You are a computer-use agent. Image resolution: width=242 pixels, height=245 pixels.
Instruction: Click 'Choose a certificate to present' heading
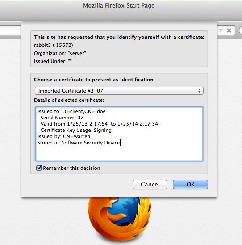[94, 80]
